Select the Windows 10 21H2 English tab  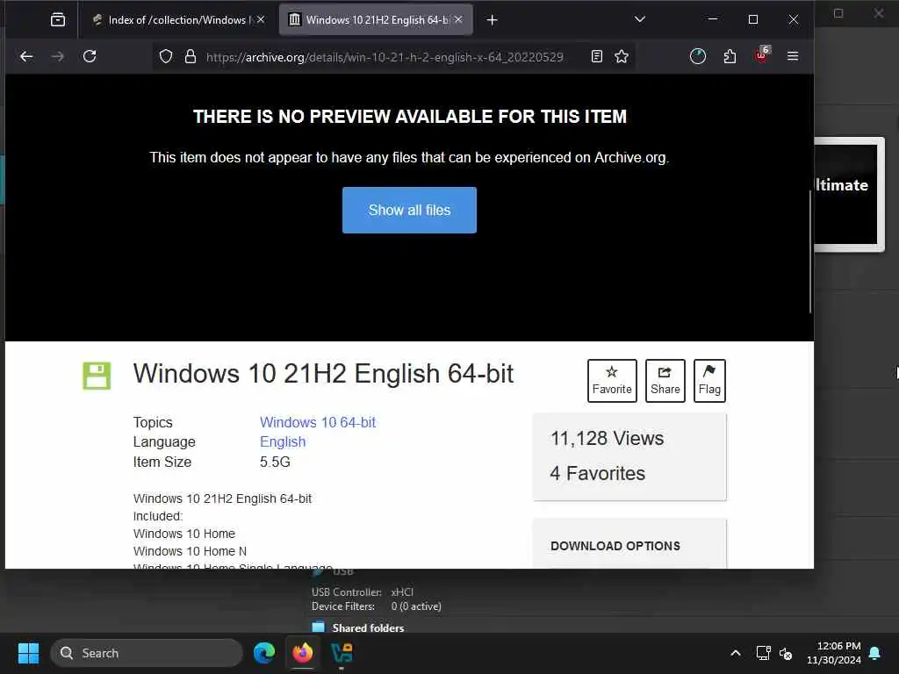coord(376,20)
